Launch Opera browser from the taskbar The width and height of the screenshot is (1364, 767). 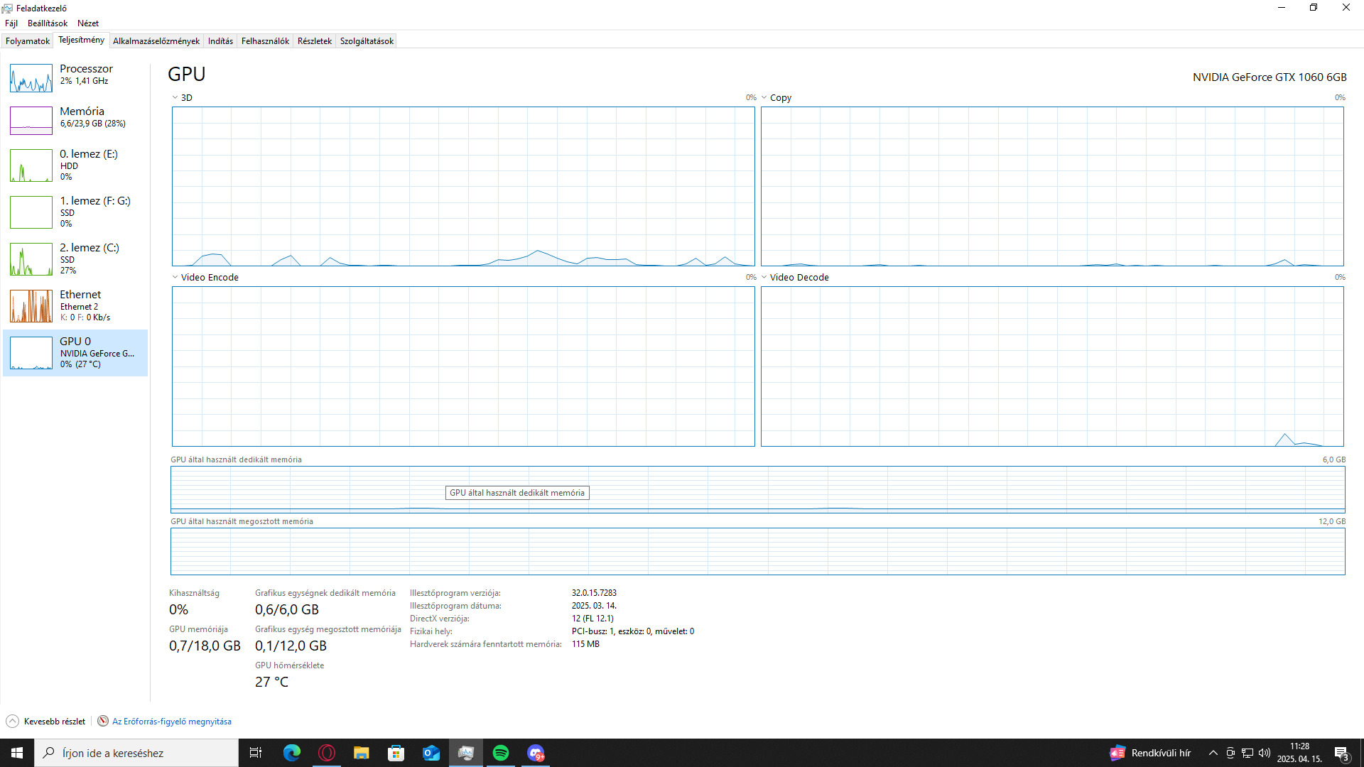pos(327,753)
